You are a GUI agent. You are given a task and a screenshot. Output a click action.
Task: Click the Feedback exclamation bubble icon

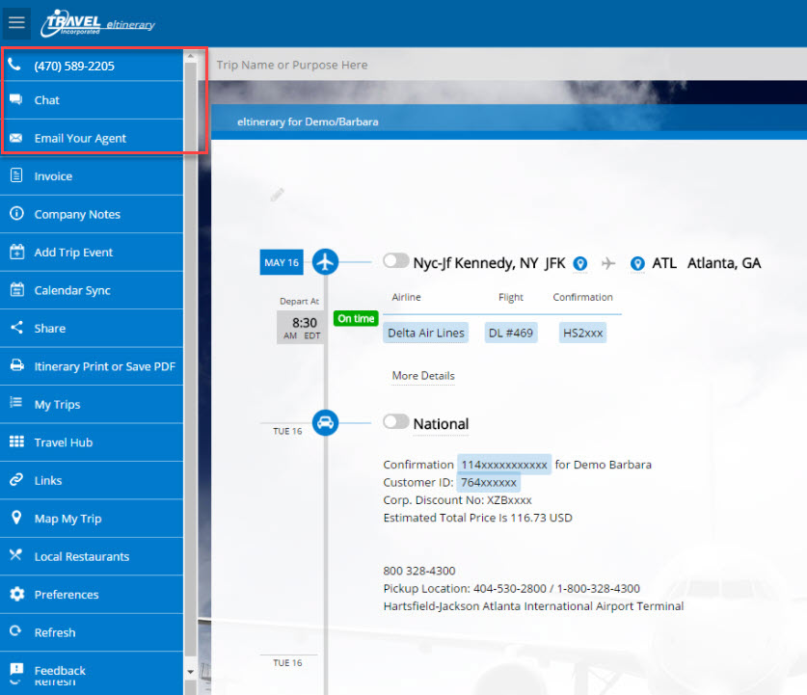(x=16, y=669)
